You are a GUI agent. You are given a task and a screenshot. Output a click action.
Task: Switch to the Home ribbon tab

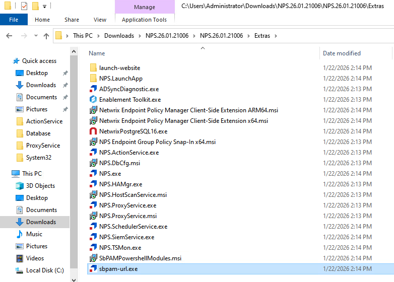tap(42, 20)
